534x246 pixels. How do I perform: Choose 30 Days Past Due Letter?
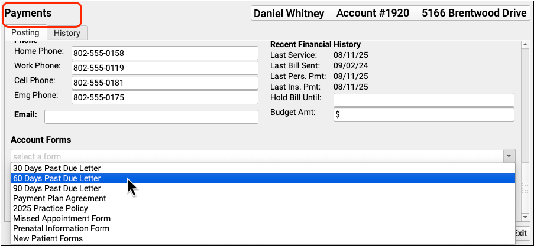tap(57, 168)
